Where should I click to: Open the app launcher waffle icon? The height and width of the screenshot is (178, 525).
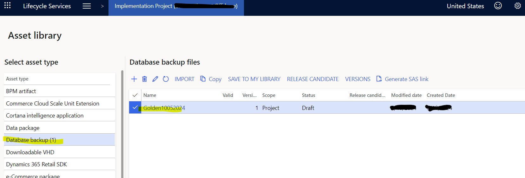pyautogui.click(x=8, y=6)
